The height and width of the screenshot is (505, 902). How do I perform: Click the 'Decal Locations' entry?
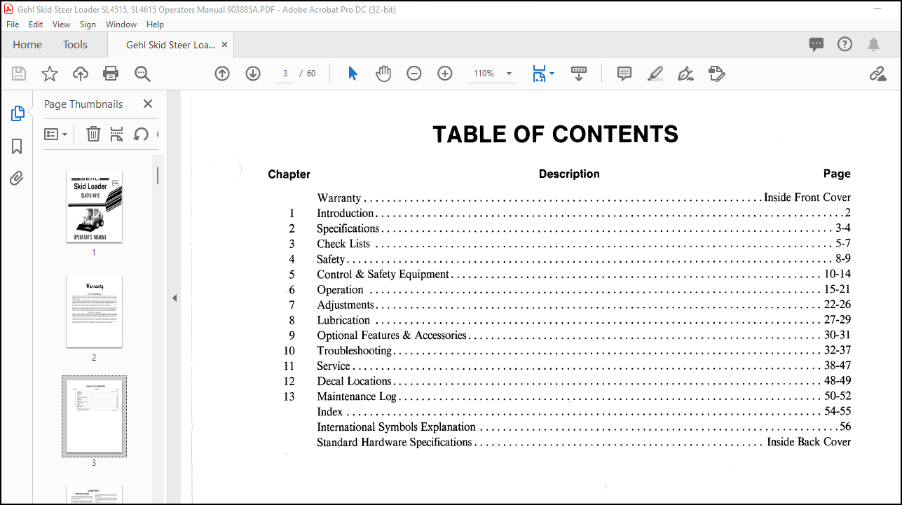[x=354, y=381]
